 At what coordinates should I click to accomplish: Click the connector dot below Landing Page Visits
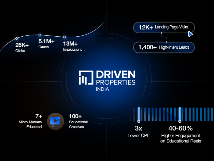[x=161, y=33]
